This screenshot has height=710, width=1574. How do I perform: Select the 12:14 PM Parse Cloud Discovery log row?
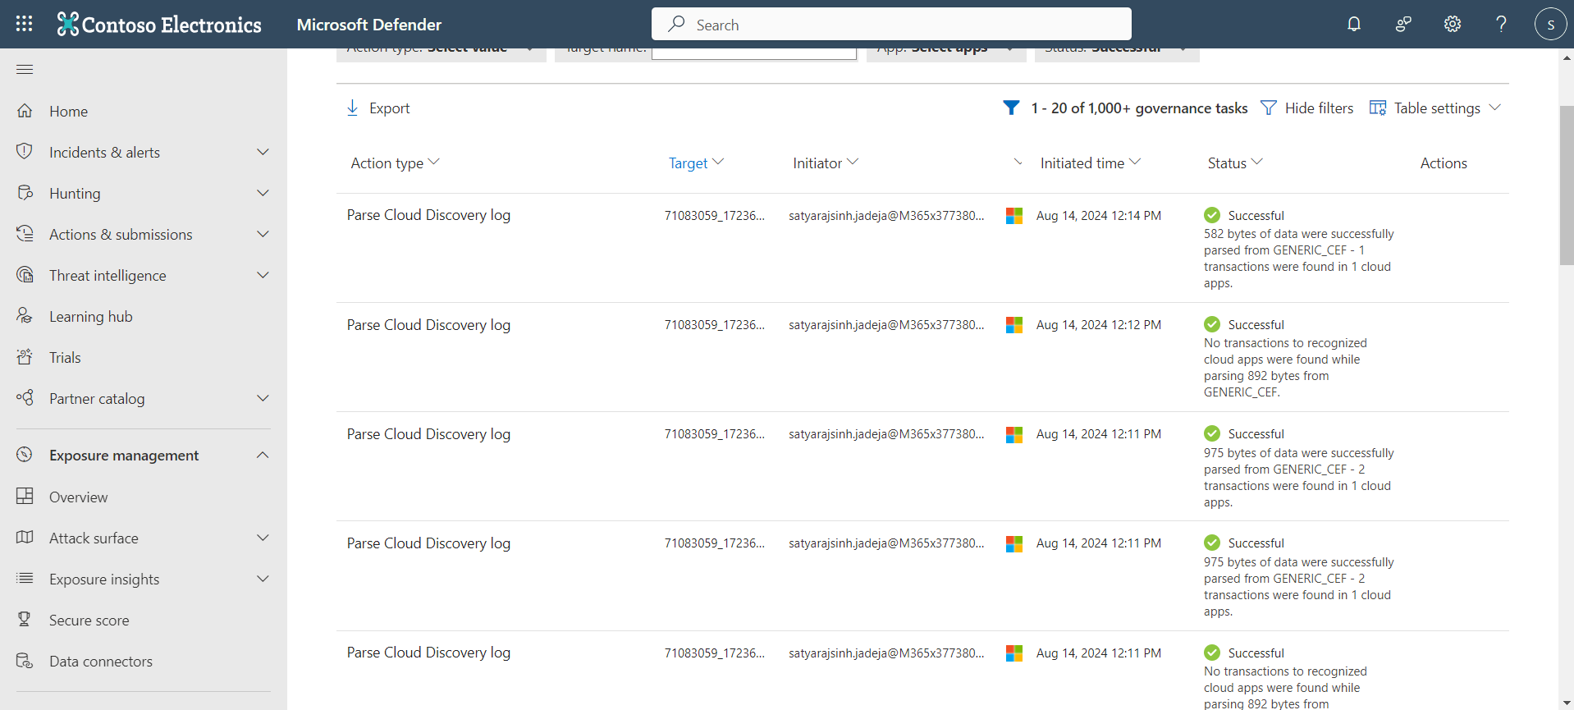(x=922, y=248)
